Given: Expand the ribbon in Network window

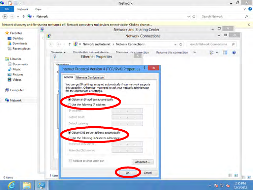Looking at the screenshot, I should (x=245, y=9).
